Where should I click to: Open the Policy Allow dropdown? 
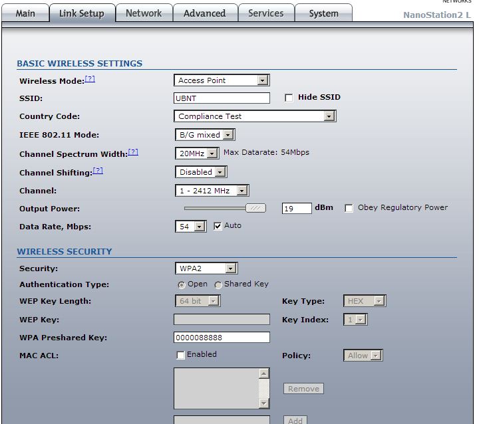click(x=363, y=356)
